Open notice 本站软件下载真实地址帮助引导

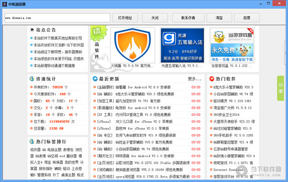point(58,38)
